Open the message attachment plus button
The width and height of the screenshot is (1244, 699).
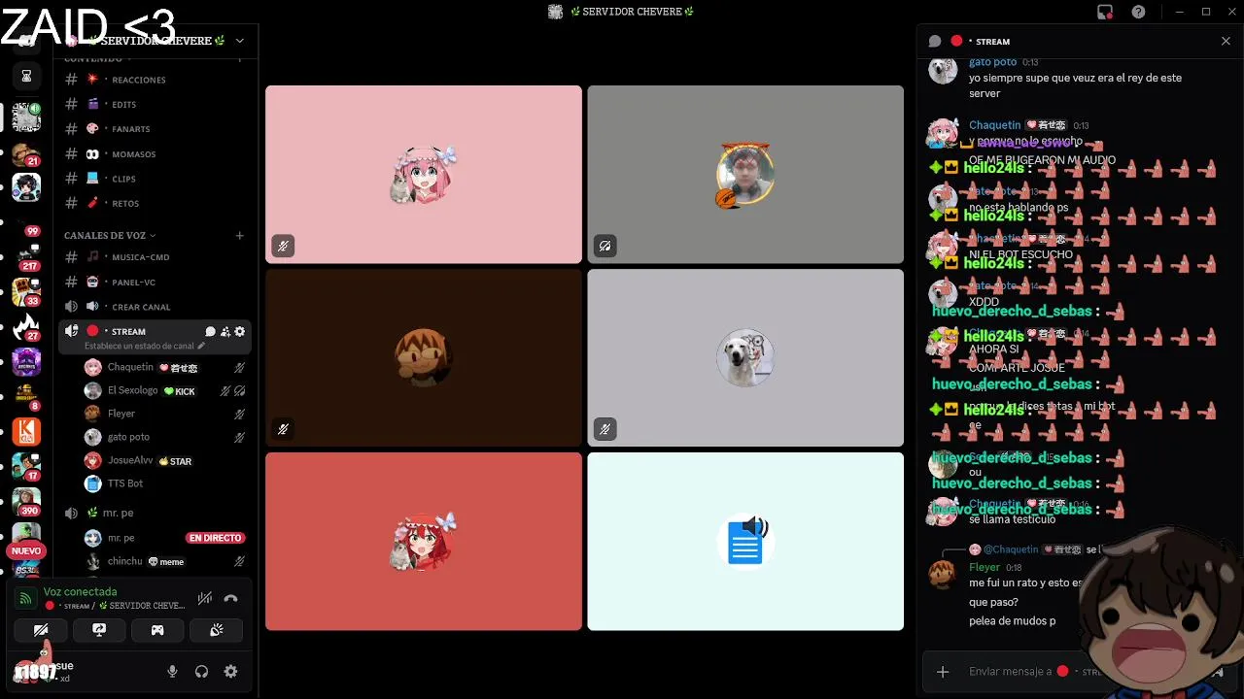pos(942,671)
